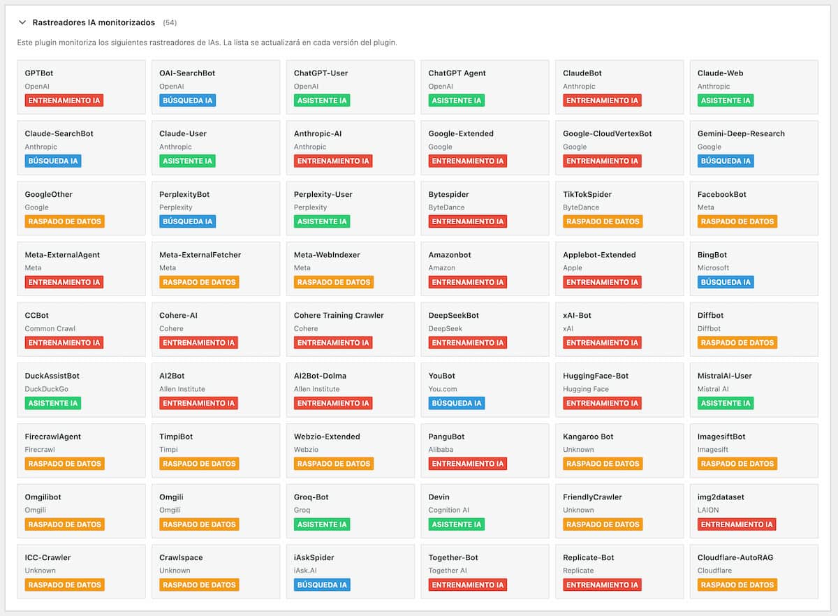Click the BÚSQUEDA IA badge on OAI-SearchBot
Image resolution: width=838 pixels, height=616 pixels.
point(187,101)
